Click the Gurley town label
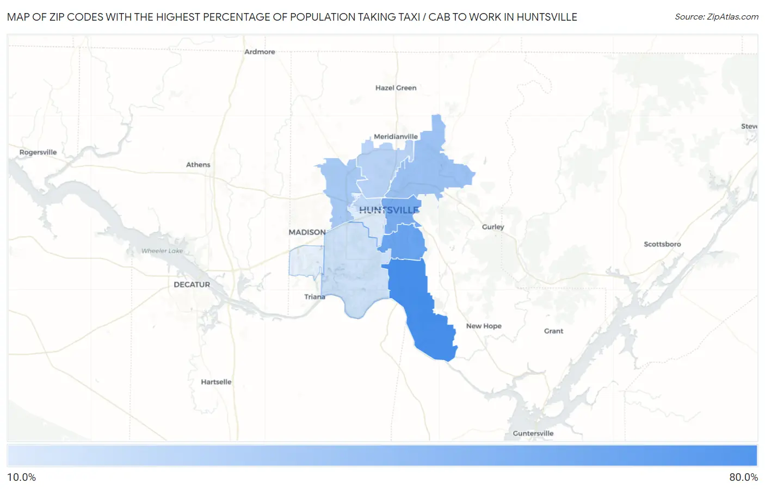 click(x=493, y=227)
